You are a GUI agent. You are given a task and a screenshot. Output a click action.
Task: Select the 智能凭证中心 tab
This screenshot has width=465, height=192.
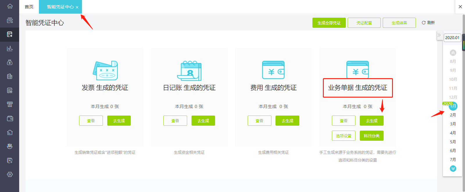pos(60,7)
